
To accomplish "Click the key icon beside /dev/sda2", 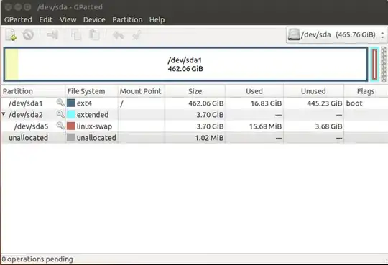I will [x=60, y=114].
